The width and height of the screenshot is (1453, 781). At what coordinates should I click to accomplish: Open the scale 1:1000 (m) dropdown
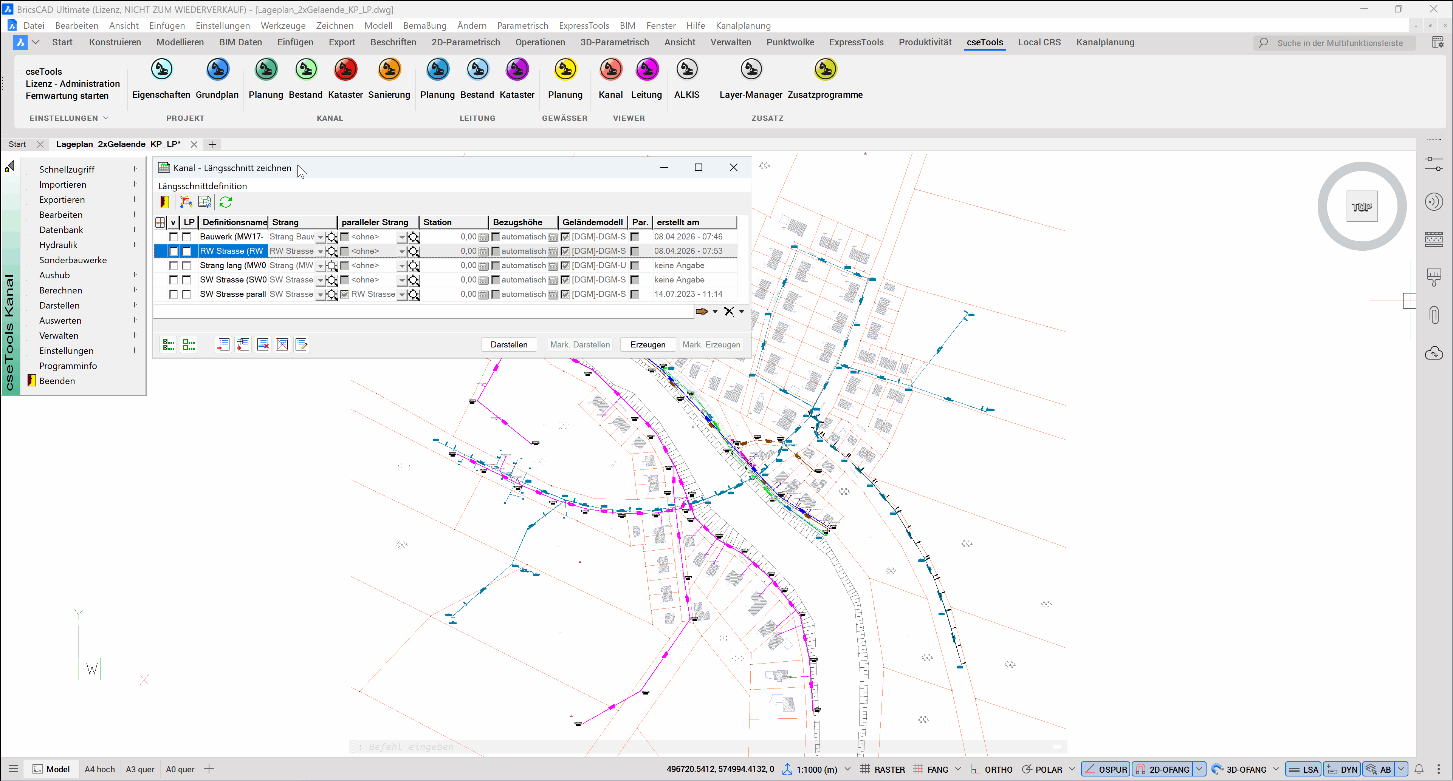click(x=847, y=769)
